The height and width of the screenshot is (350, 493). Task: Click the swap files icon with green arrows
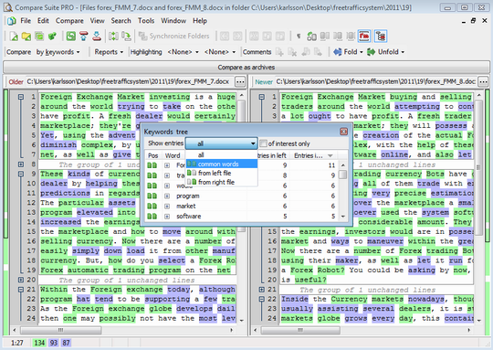tap(113, 37)
